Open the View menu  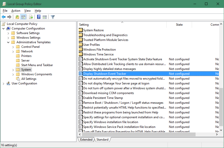point(27,11)
